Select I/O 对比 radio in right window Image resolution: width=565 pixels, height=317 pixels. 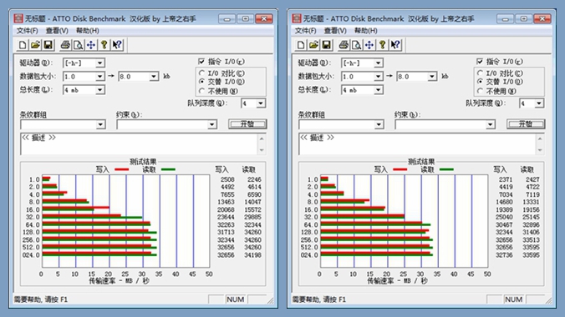pos(480,73)
